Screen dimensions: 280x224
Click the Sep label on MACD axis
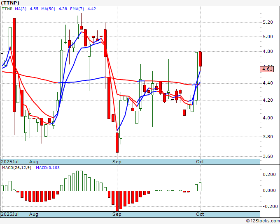[117, 215]
